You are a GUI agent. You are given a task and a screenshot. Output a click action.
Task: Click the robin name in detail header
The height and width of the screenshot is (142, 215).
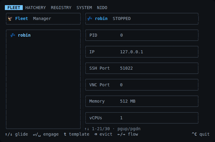coord(101,18)
